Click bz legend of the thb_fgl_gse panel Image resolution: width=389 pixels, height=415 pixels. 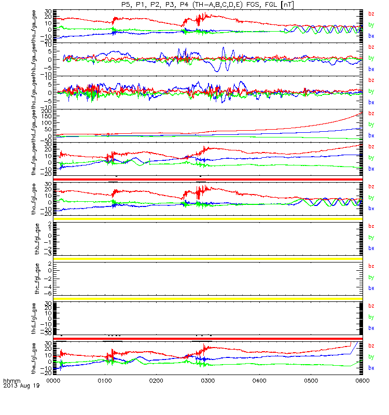[x=371, y=226]
